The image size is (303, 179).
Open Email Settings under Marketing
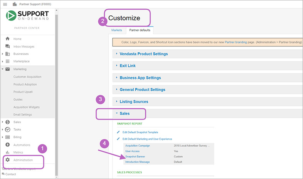(x=23, y=114)
